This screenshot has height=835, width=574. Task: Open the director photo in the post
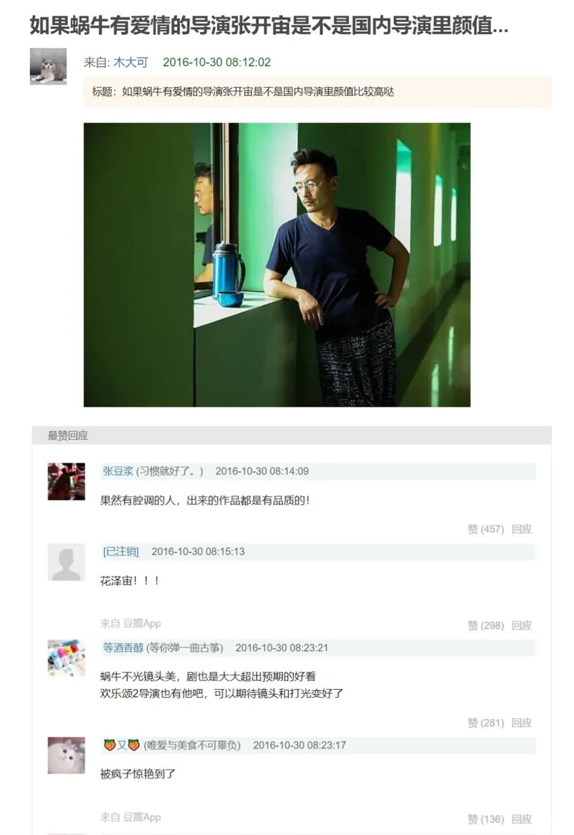pos(277,265)
